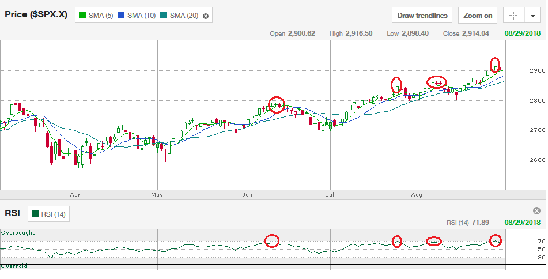
Task: Remove SMA indicators with the x icon
Action: point(206,16)
